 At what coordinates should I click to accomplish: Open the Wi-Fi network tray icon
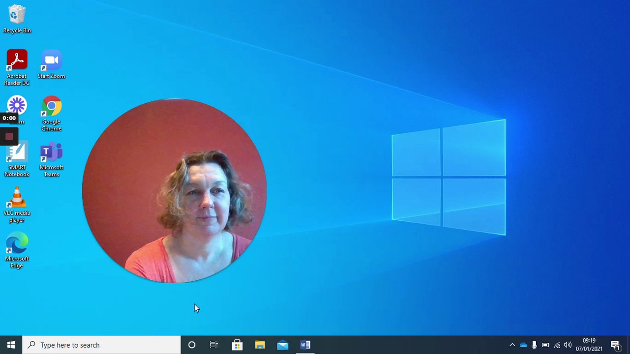pos(557,345)
